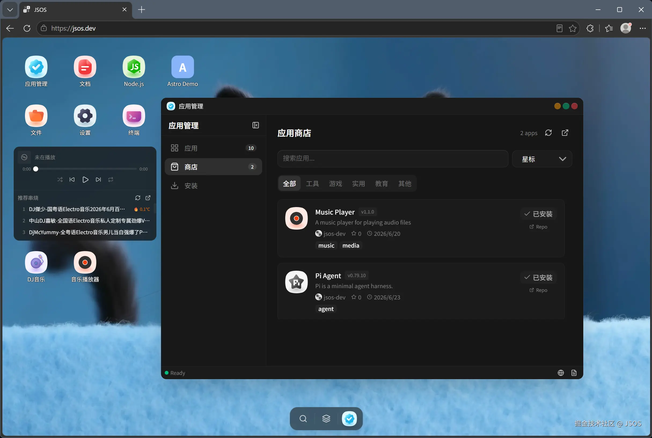Click the green maximize dot of 应用管理 window
Image resolution: width=652 pixels, height=438 pixels.
[x=566, y=106]
